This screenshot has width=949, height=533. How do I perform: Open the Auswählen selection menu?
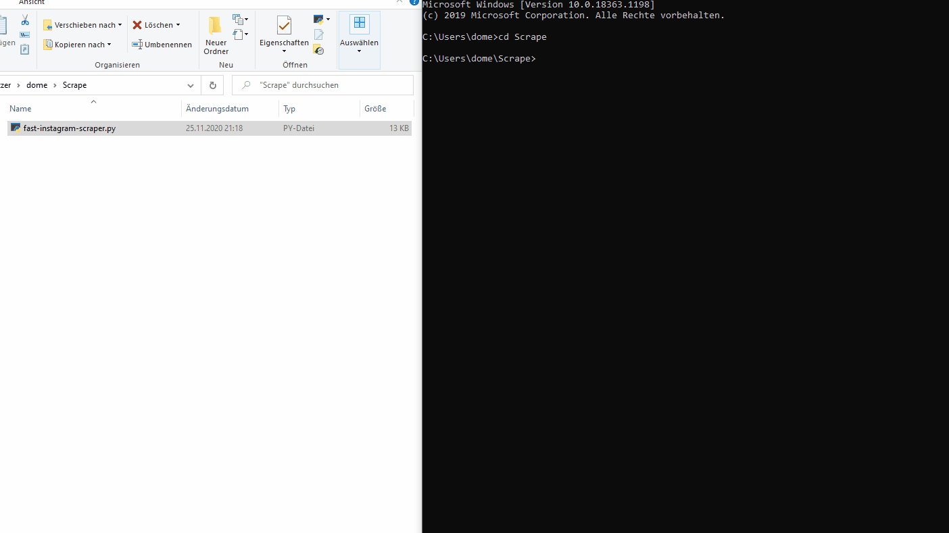[x=359, y=40]
